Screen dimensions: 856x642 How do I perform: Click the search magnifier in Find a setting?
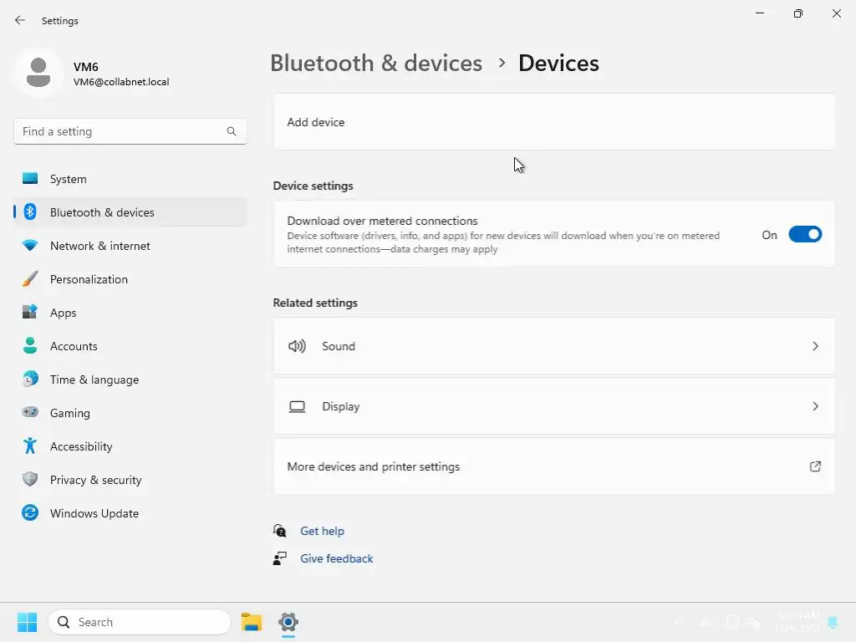[x=232, y=131]
